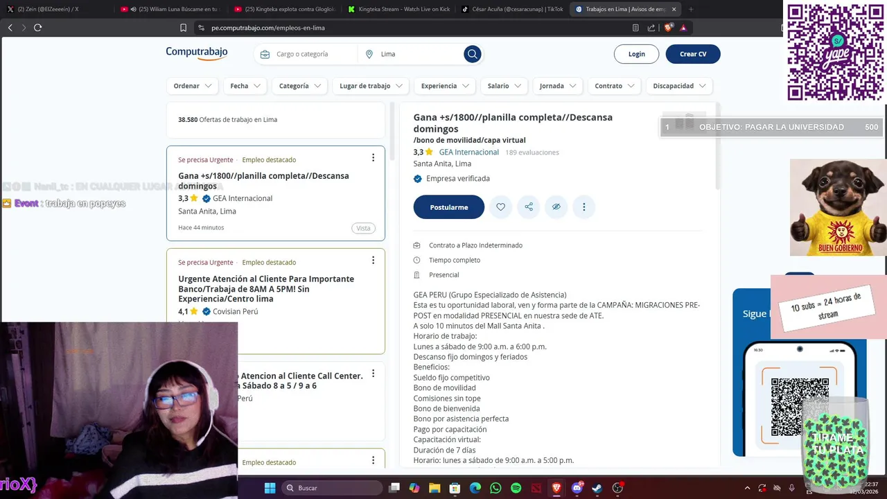
Task: Expand the Fecha filter dropdown
Action: [245, 86]
